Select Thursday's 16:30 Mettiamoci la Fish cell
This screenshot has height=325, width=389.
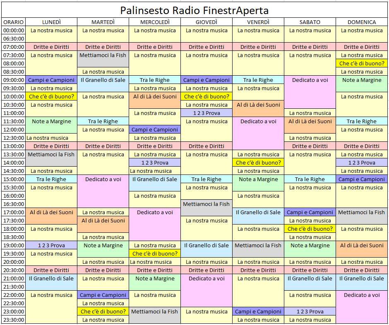click(x=207, y=208)
